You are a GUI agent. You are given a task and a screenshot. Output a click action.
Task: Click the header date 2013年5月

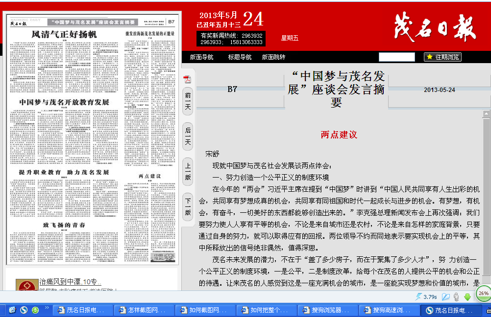pos(218,15)
